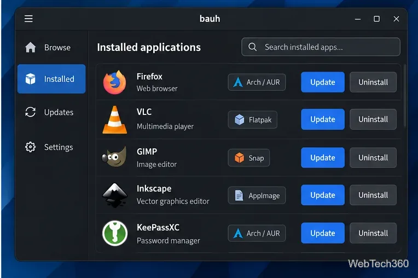Click the KeePassXC key icon

click(115, 233)
